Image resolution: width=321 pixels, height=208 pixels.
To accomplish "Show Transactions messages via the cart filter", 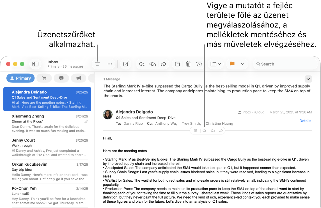I will (44, 78).
